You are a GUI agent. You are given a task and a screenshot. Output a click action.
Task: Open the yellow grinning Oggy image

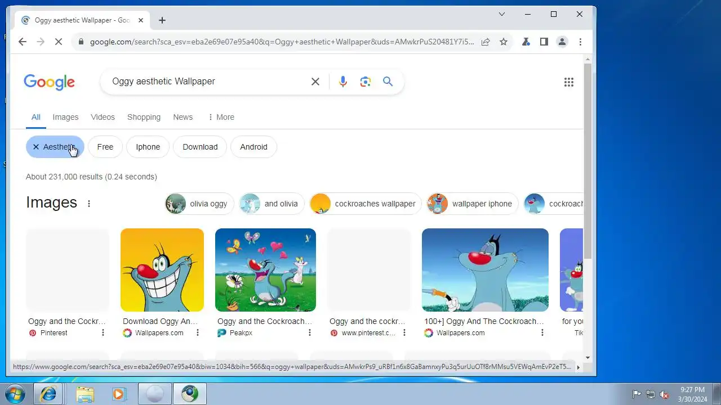tap(162, 270)
